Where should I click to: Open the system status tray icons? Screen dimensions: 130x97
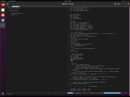tap(125, 1)
